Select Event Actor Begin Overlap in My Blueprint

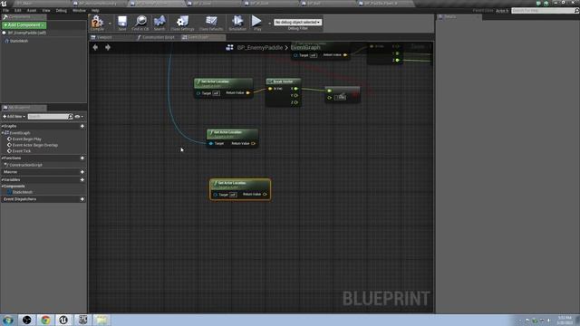pyautogui.click(x=35, y=145)
